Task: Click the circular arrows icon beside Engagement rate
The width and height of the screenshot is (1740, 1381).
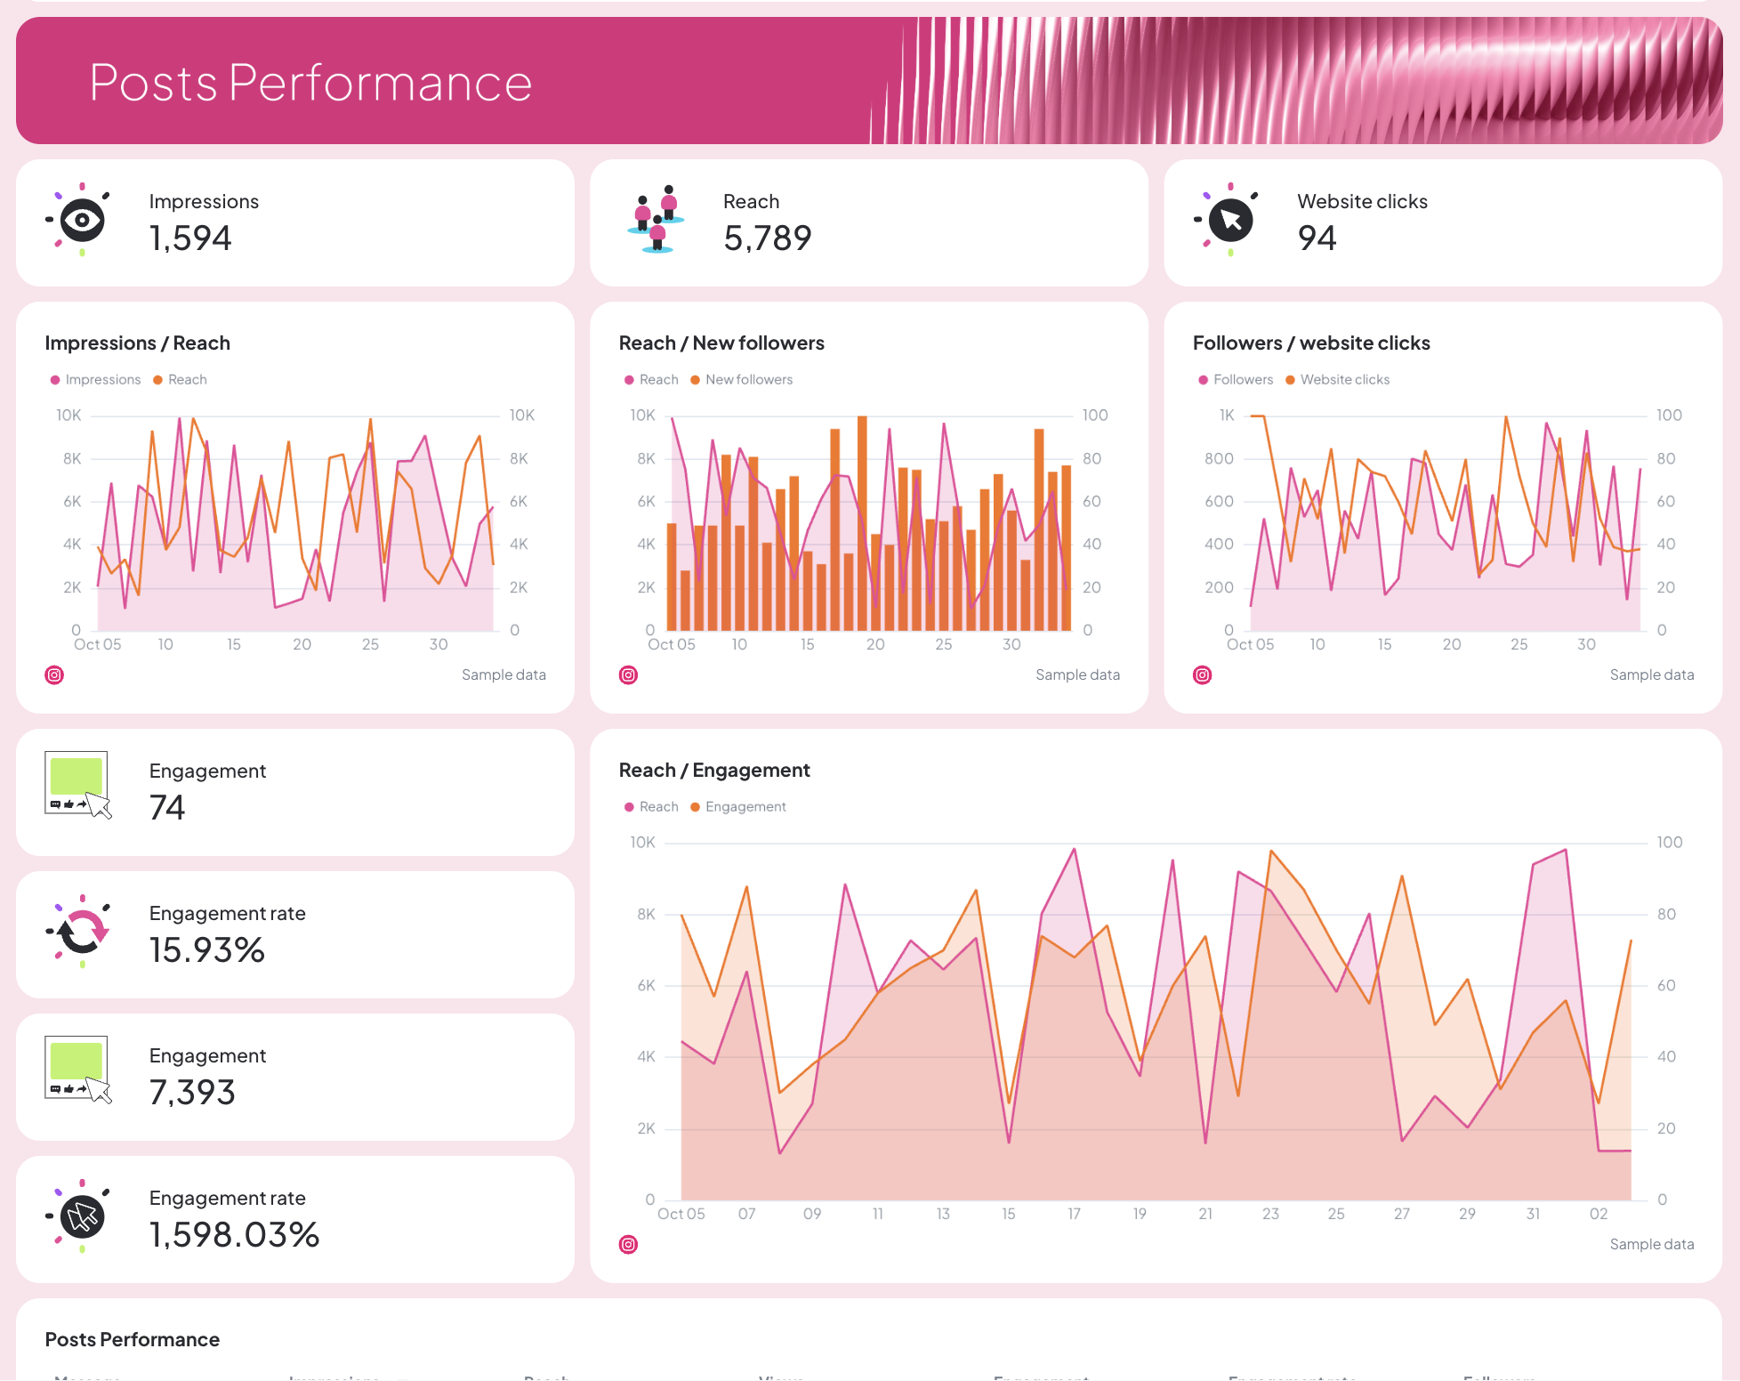Action: pyautogui.click(x=83, y=933)
